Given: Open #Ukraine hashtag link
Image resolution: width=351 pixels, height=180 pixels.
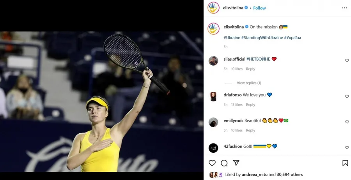Looking at the screenshot, I should click(x=232, y=38).
